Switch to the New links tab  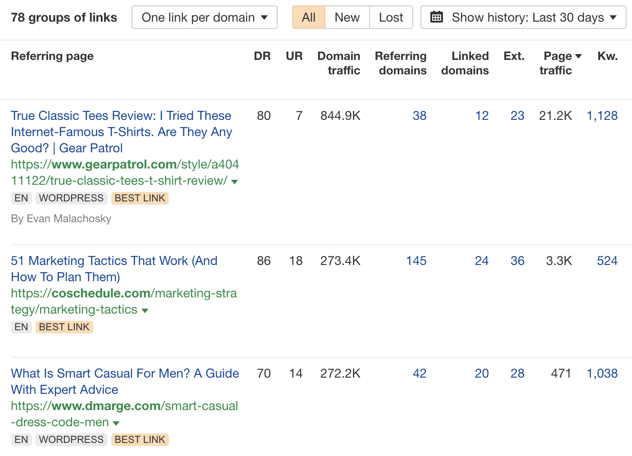(347, 17)
